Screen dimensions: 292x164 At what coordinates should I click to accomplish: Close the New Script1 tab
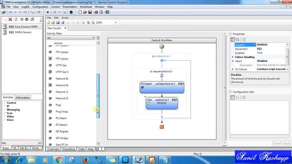pyautogui.click(x=65, y=28)
